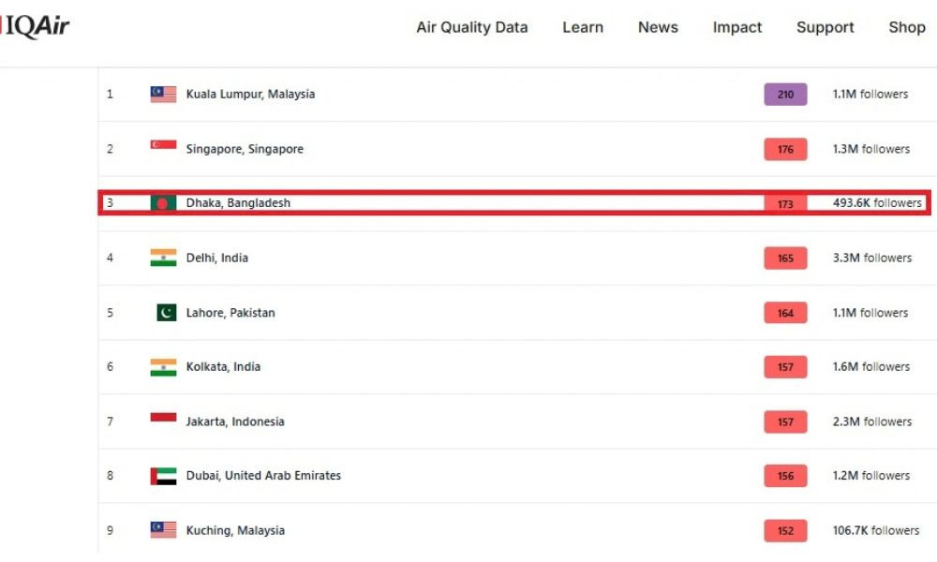
Task: Click the Pakistan flag beside Lahore
Action: pos(166,312)
